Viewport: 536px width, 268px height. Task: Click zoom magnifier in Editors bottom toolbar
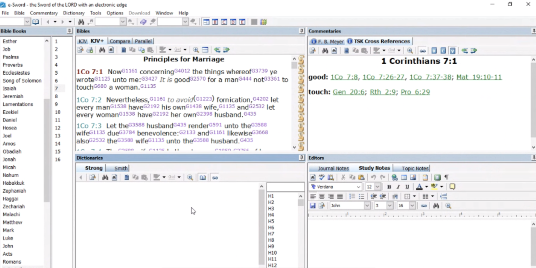pos(448,206)
